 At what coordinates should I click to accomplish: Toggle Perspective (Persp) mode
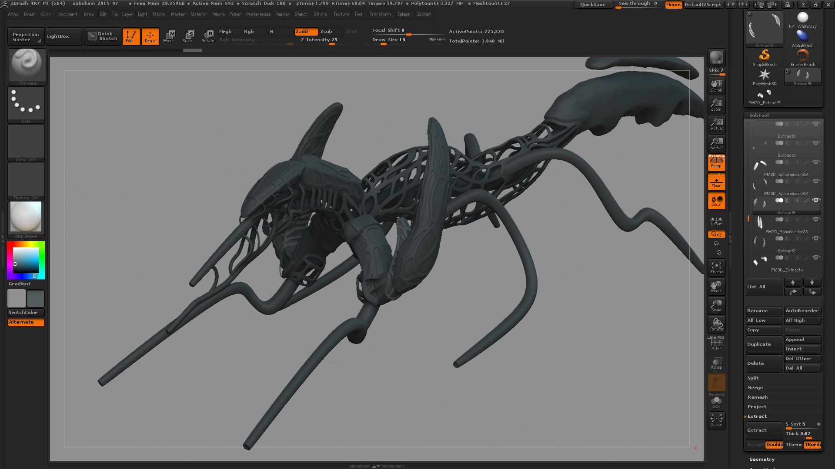tap(716, 162)
